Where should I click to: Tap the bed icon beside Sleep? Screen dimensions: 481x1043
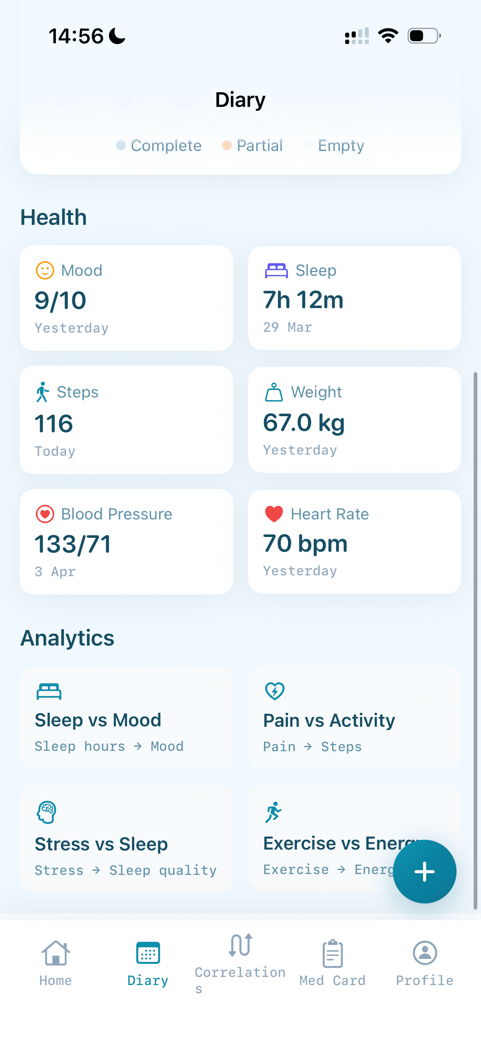pyautogui.click(x=276, y=270)
